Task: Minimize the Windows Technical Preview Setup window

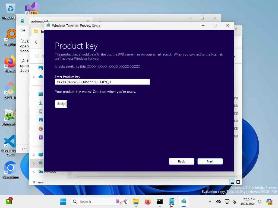Action: pyautogui.click(x=203, y=26)
